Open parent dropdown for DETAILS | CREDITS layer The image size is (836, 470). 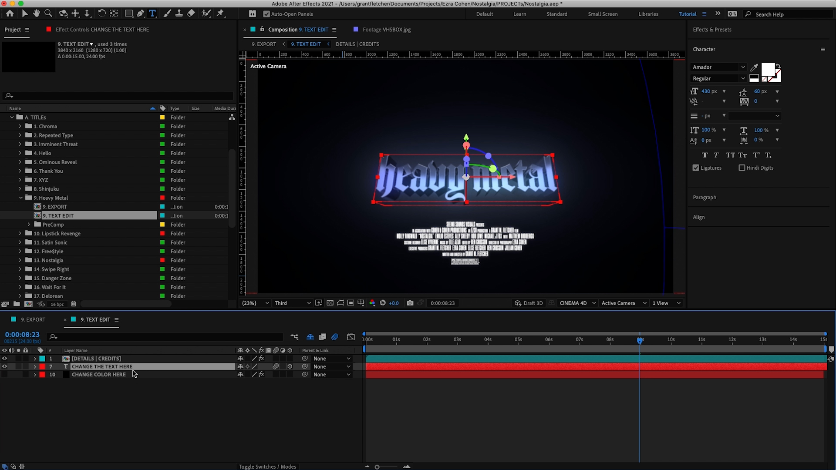(332, 359)
